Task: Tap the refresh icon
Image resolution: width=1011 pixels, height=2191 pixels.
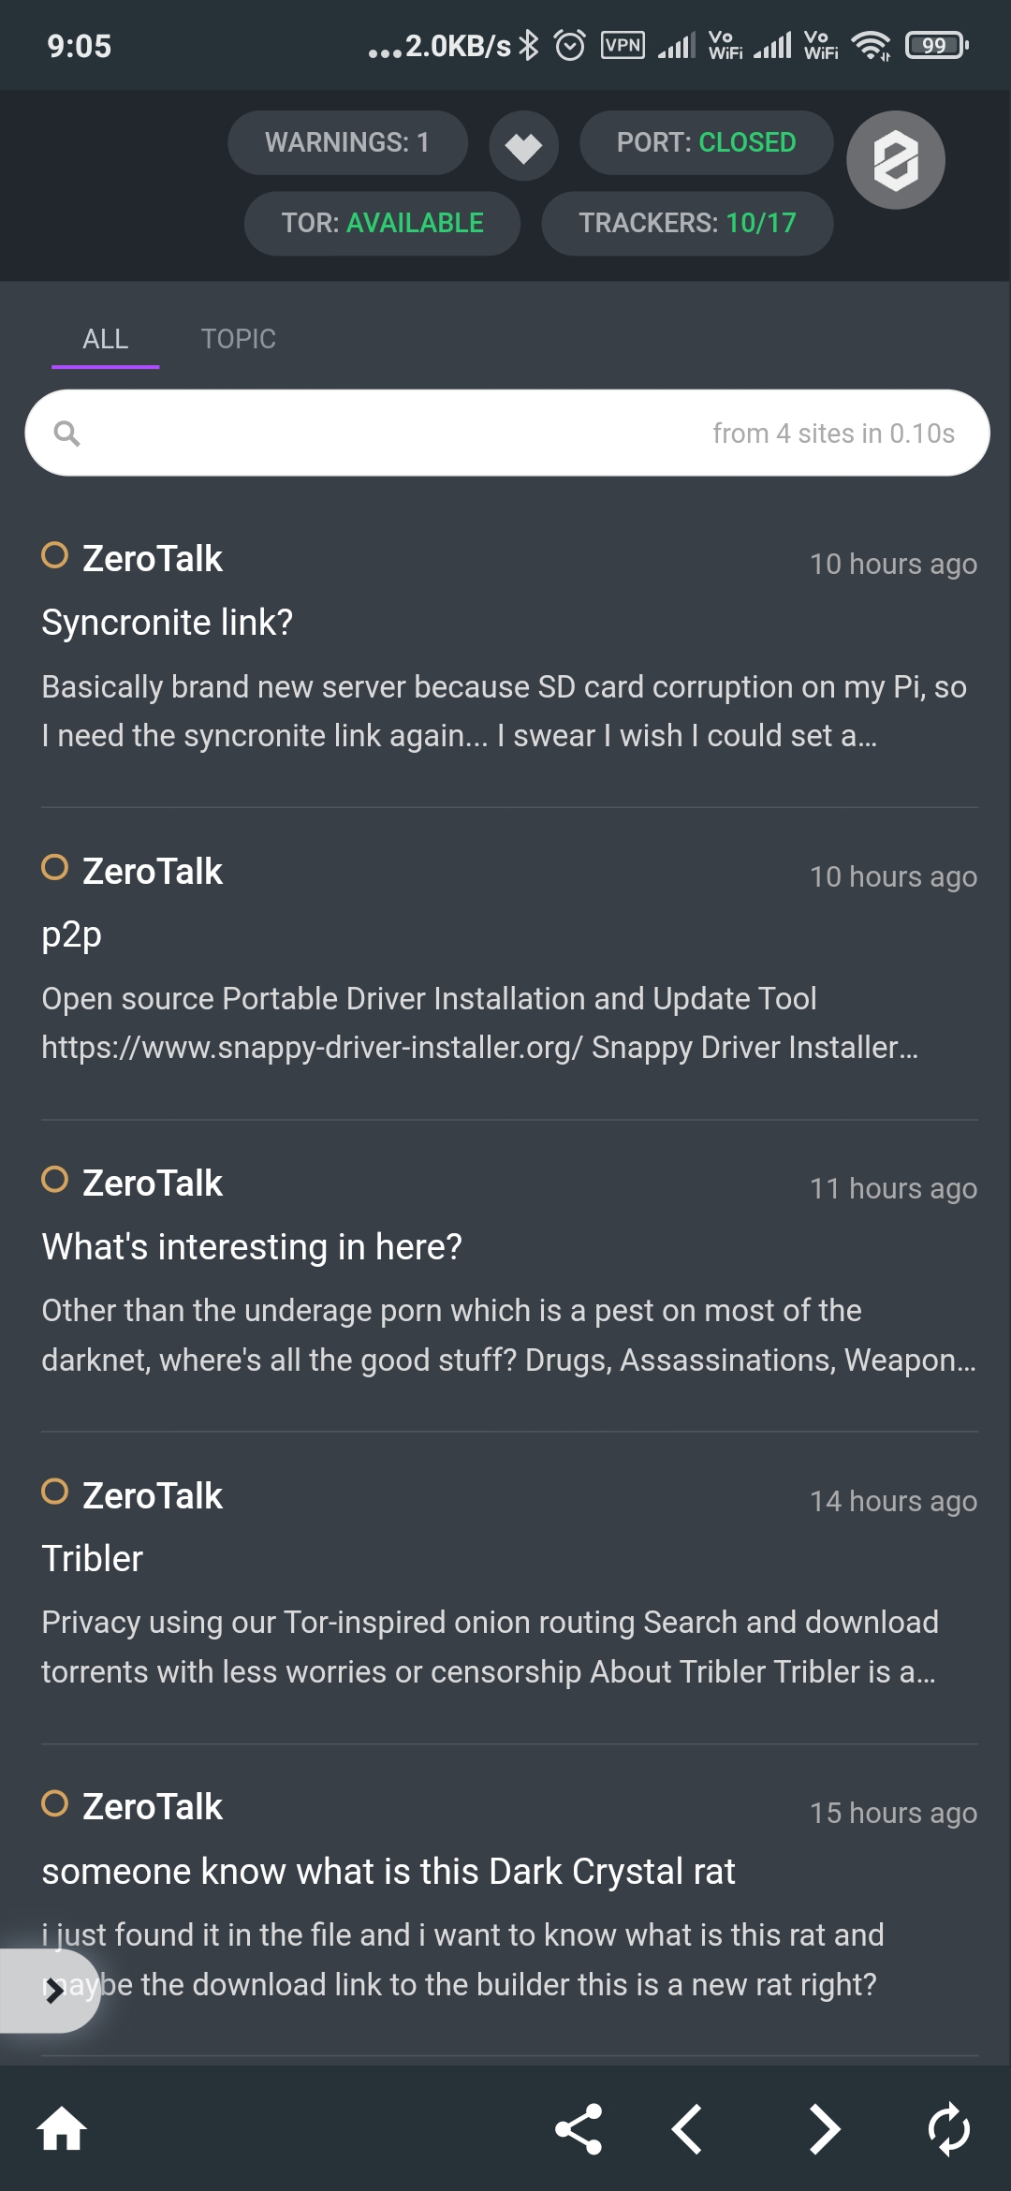Action: point(949,2128)
